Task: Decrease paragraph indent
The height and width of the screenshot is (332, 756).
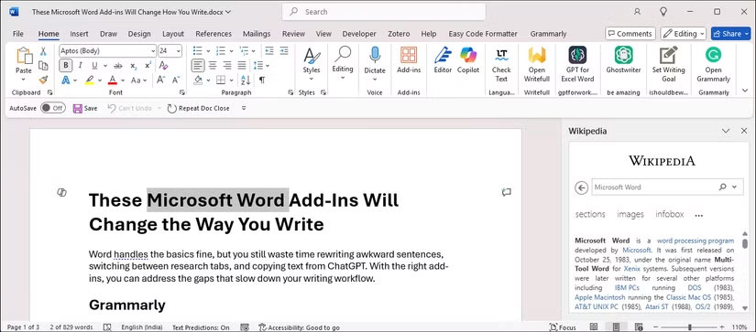Action: [x=269, y=50]
